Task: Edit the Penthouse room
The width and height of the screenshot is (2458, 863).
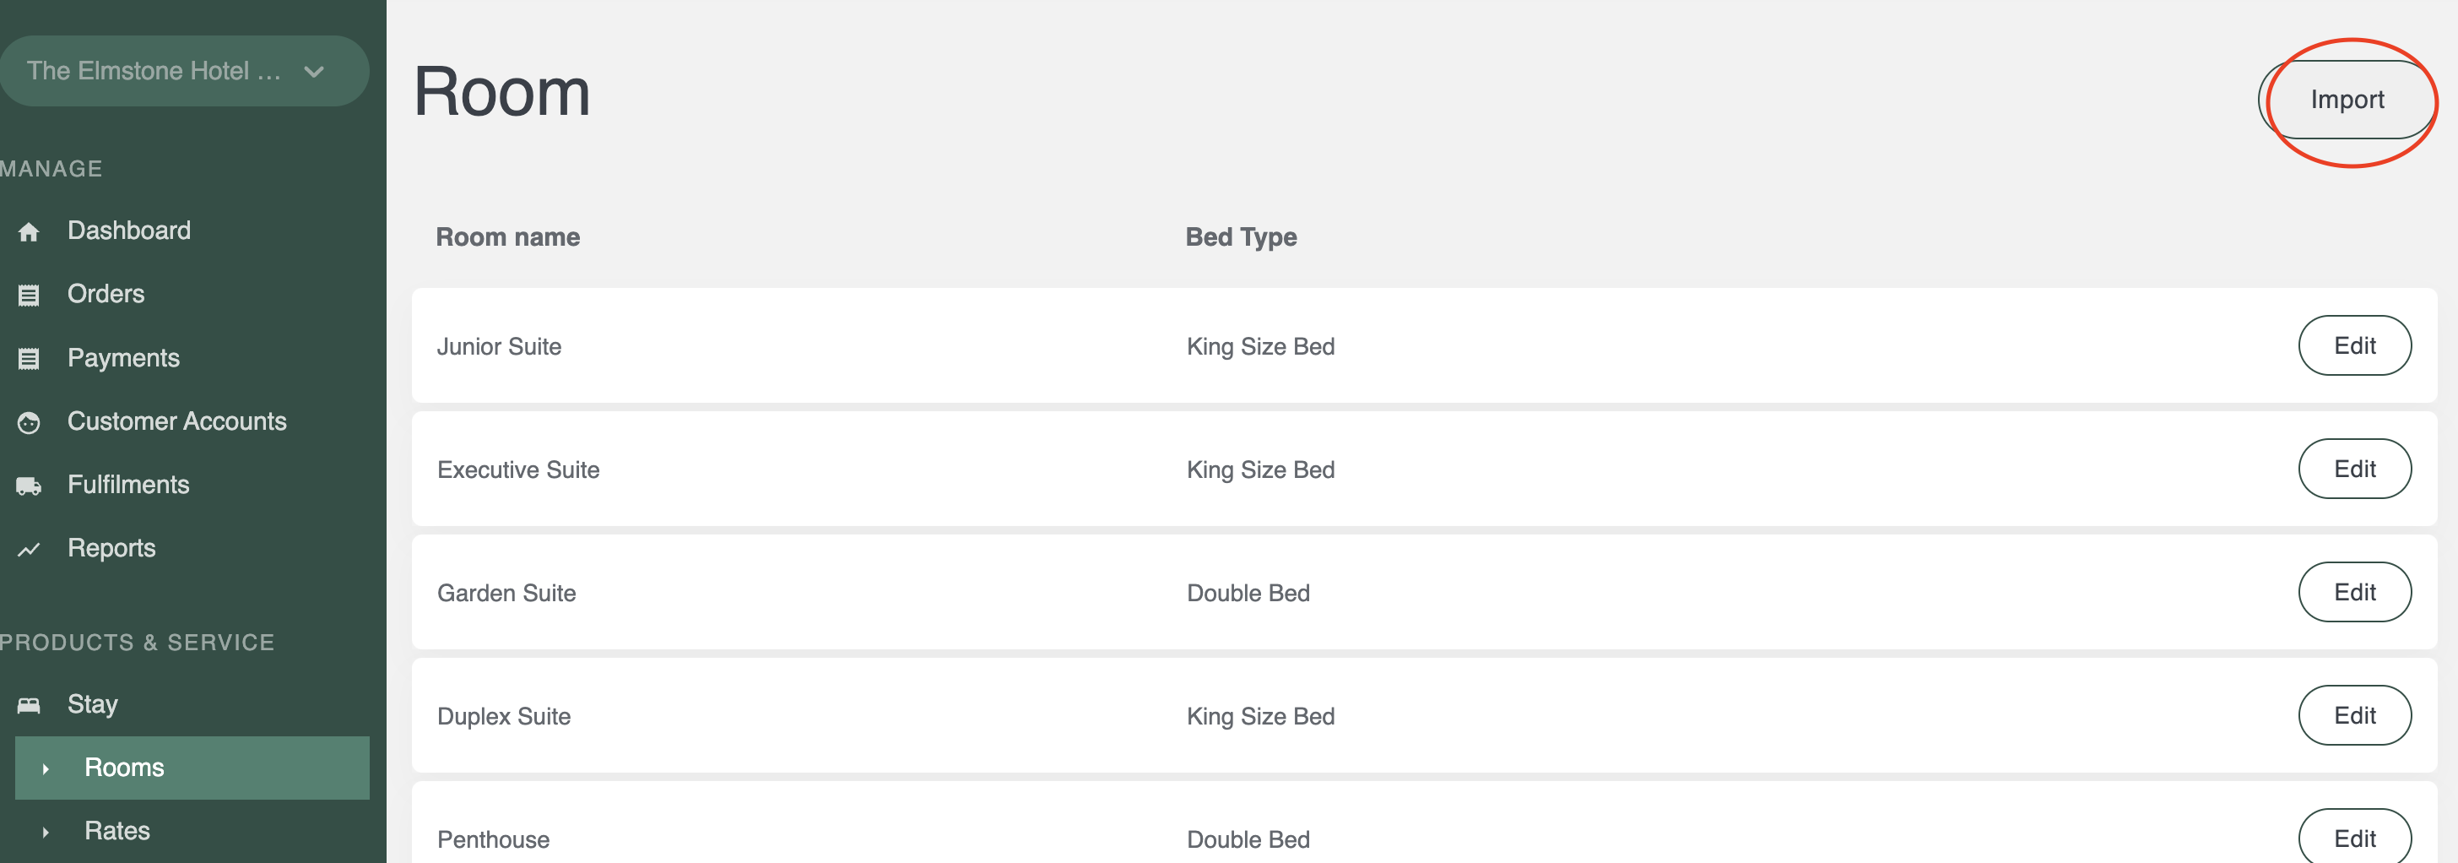Action: click(2353, 839)
